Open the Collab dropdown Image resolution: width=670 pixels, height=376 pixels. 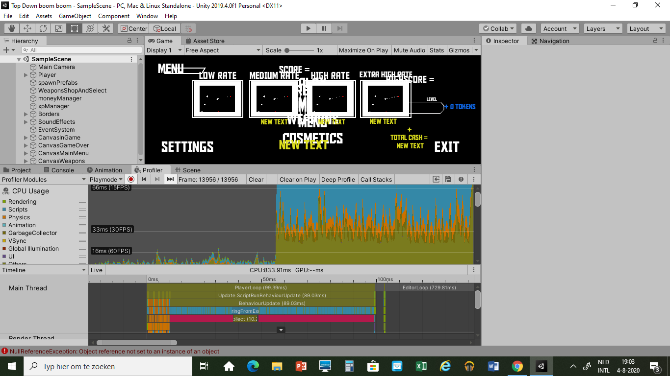498,28
